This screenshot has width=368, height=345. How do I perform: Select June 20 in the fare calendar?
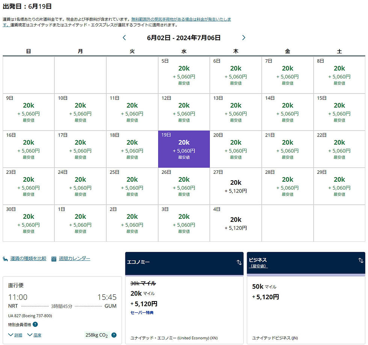pos(235,149)
